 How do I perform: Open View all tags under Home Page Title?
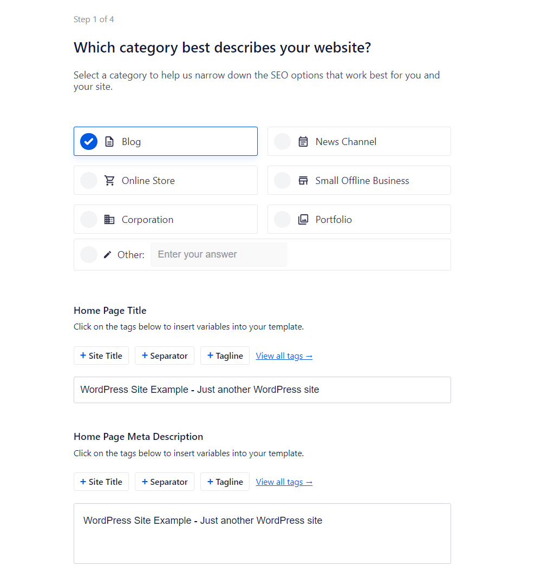point(284,356)
